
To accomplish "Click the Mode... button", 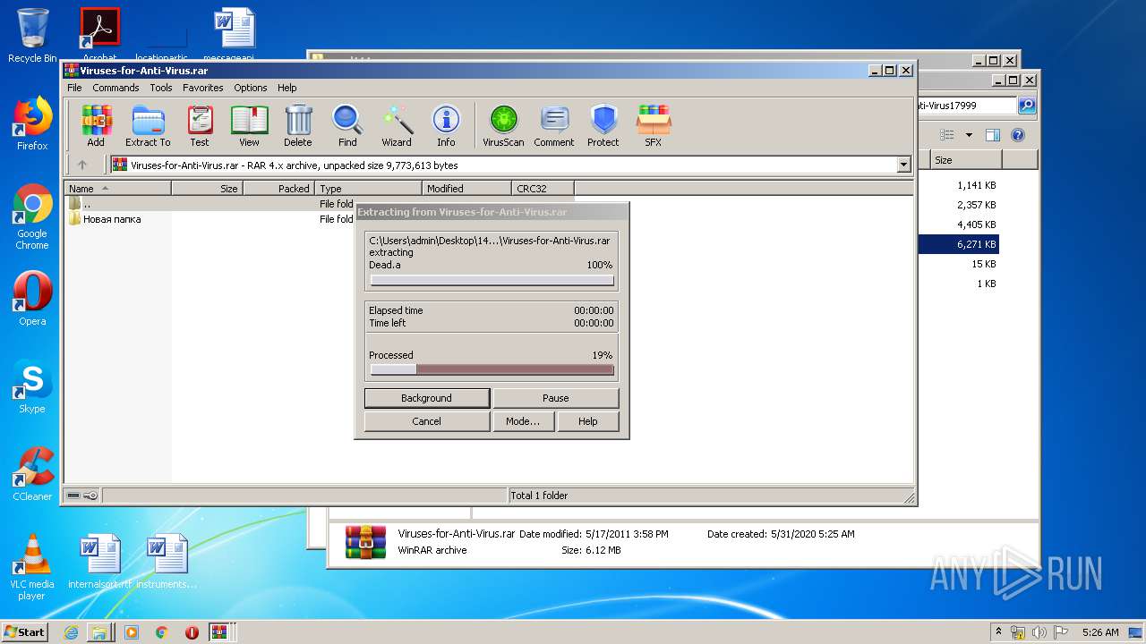I will click(x=523, y=421).
